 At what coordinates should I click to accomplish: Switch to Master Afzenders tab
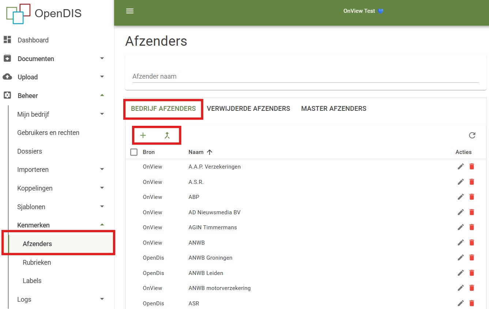pyautogui.click(x=334, y=109)
